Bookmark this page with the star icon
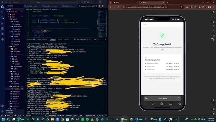Screen dimensions: 216x122 point(181,7)
